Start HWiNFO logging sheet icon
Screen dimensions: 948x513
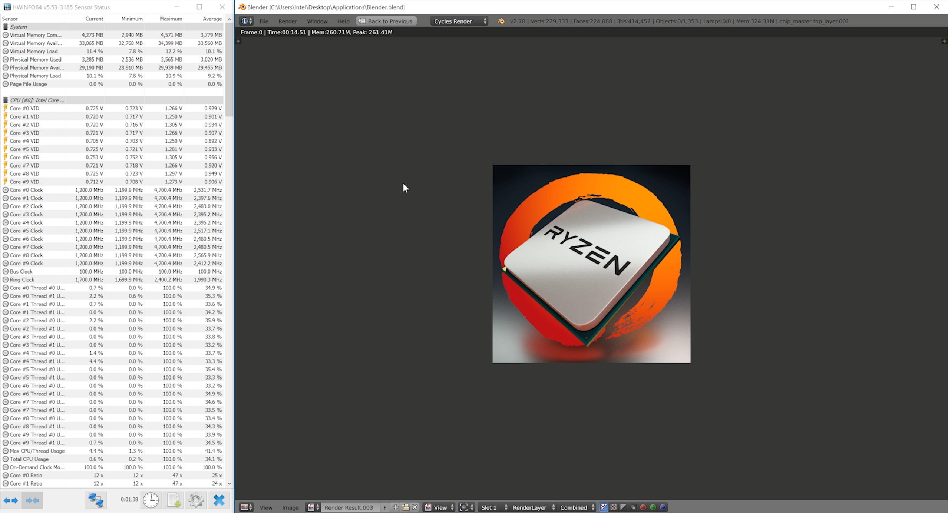point(174,500)
